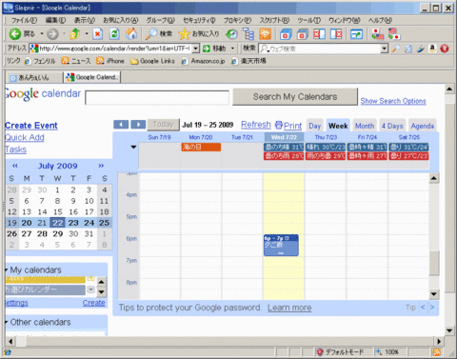Click the green 移動 go button
This screenshot has height=359, width=457.
[x=214, y=49]
